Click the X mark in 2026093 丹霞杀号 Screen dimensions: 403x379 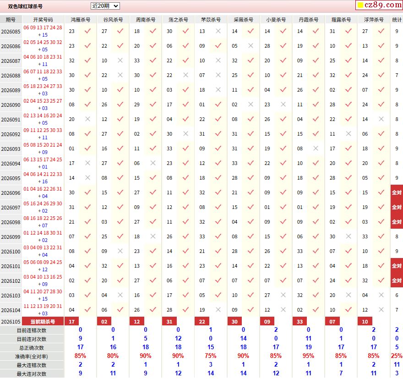[316, 148]
